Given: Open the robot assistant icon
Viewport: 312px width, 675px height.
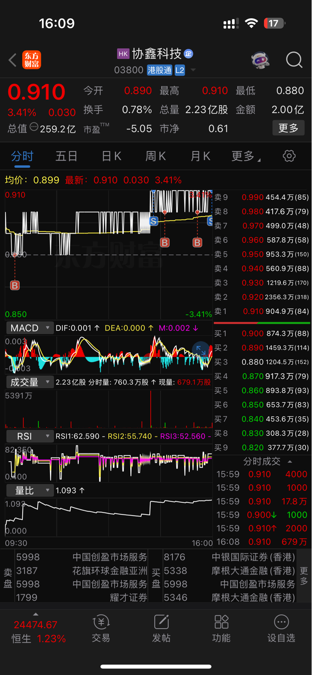Looking at the screenshot, I should point(260,60).
